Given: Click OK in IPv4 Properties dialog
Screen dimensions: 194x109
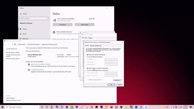Looking at the screenshot, I should point(111,85).
